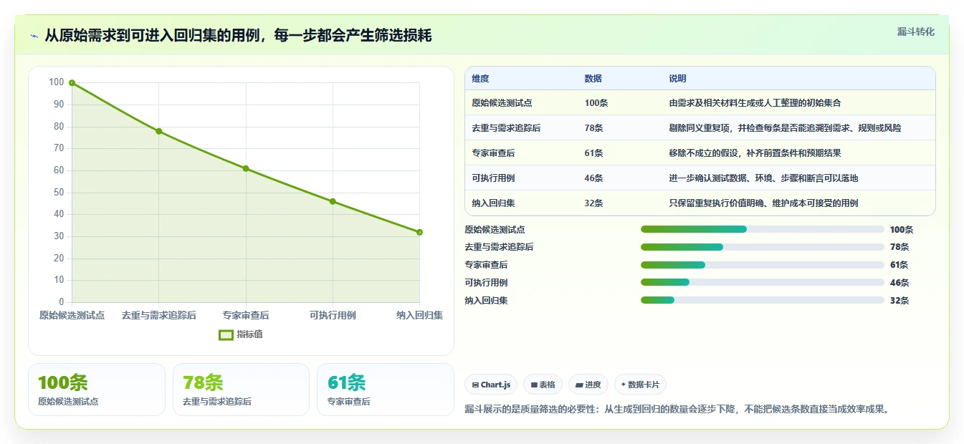Click the description starting 由需求及相关材料生成
Viewport: 964px width, 444px height.
coord(755,103)
